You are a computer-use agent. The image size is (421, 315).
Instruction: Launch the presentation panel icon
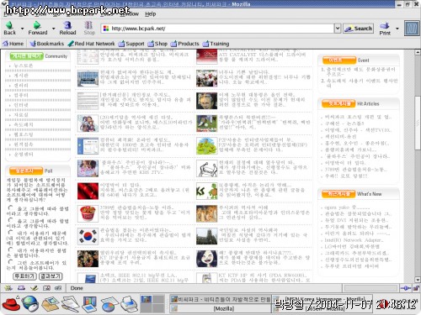[x=90, y=304]
